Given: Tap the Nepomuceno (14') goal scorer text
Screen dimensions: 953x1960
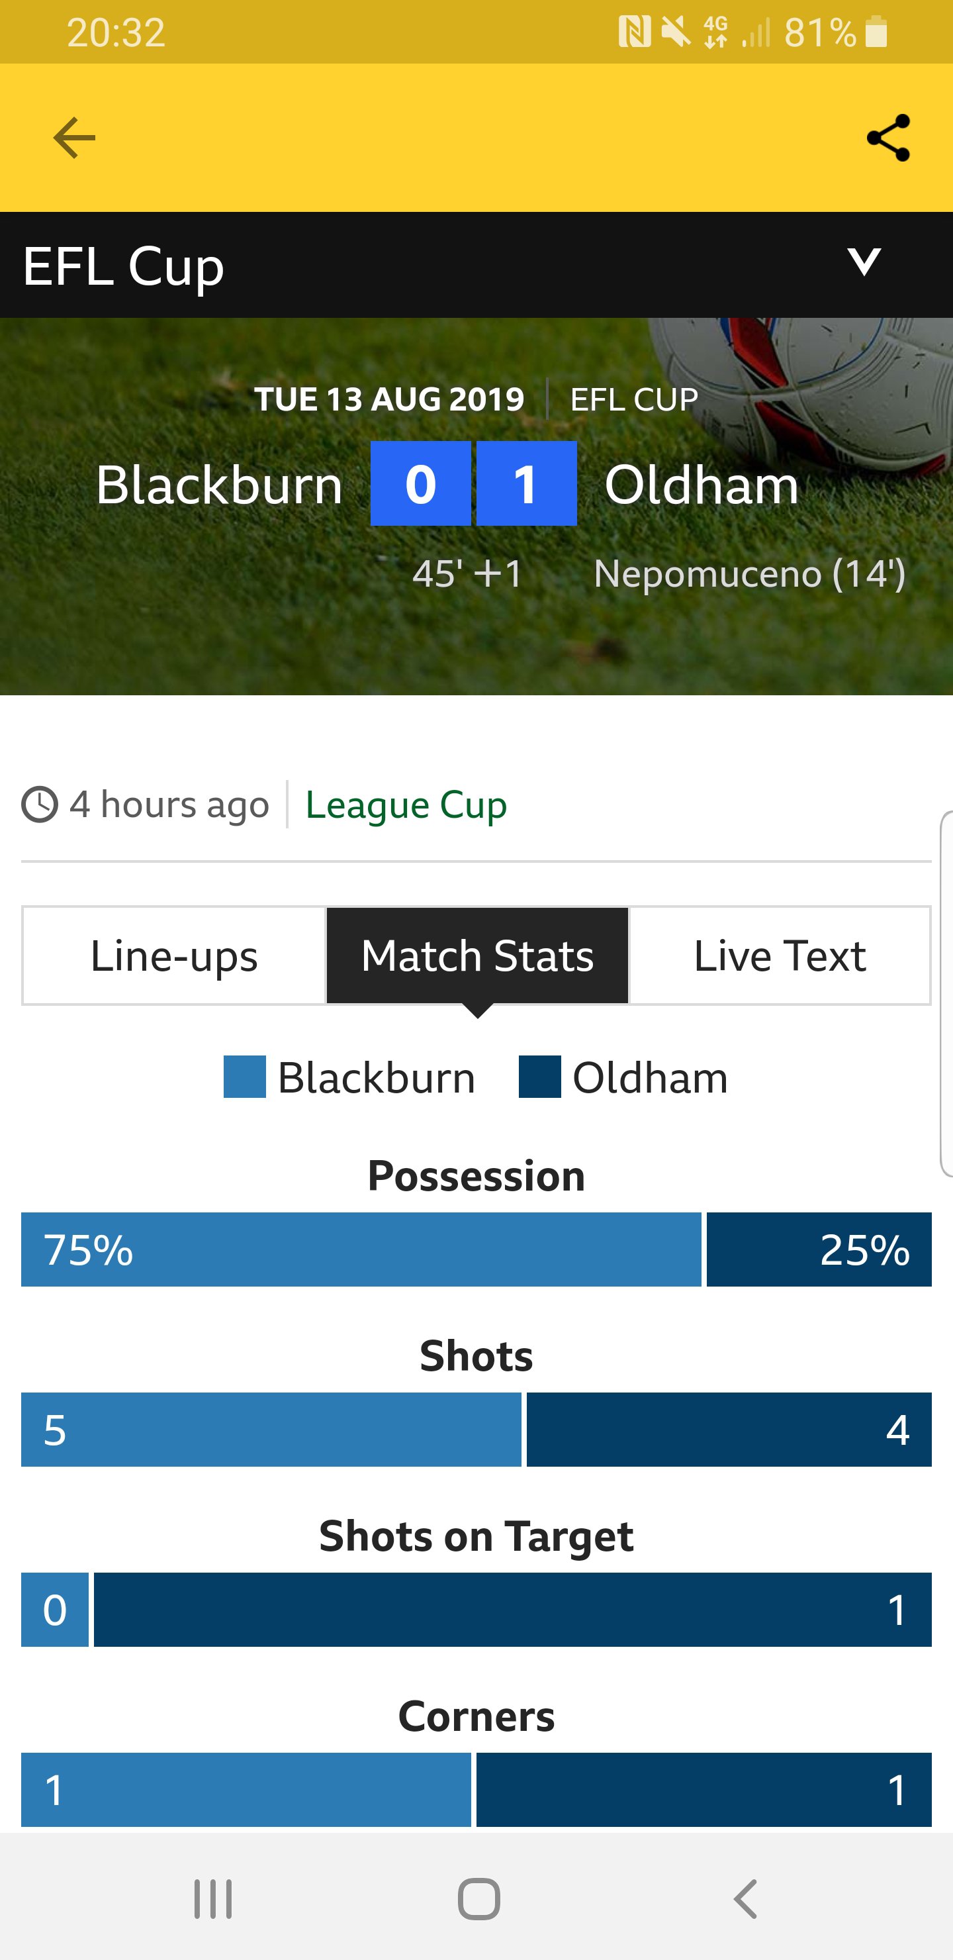Looking at the screenshot, I should click(x=750, y=573).
